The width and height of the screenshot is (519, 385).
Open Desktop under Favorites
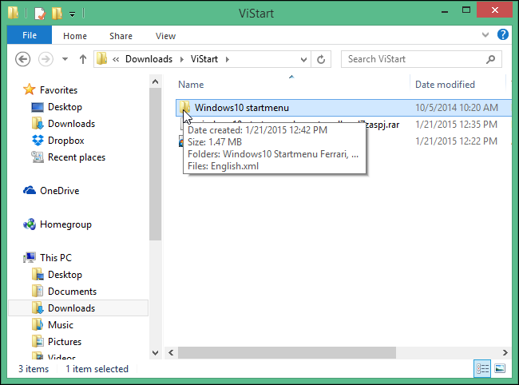tap(65, 107)
